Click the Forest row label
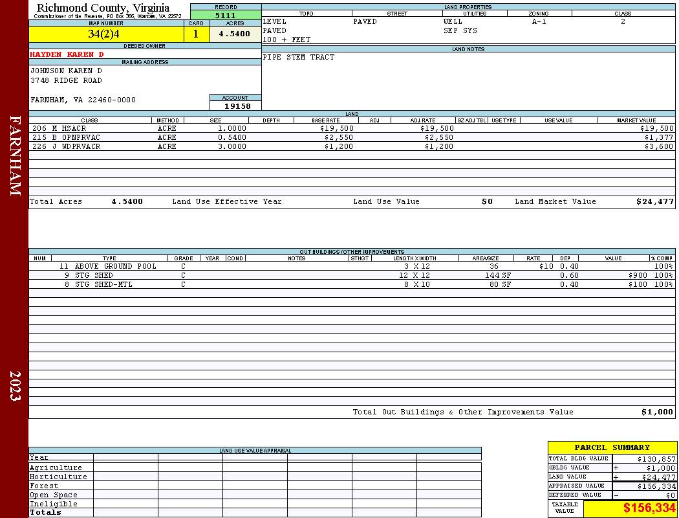This screenshot has width=679, height=518. (x=44, y=486)
